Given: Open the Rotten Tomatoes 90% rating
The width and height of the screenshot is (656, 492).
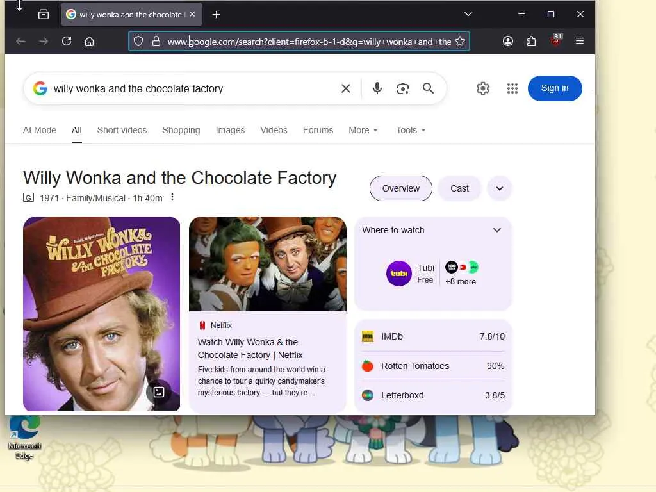Looking at the screenshot, I should coord(433,366).
